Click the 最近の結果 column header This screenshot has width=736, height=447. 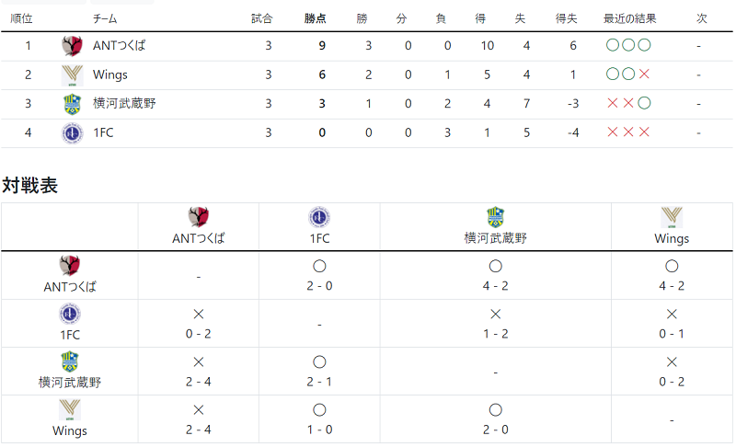coord(629,18)
